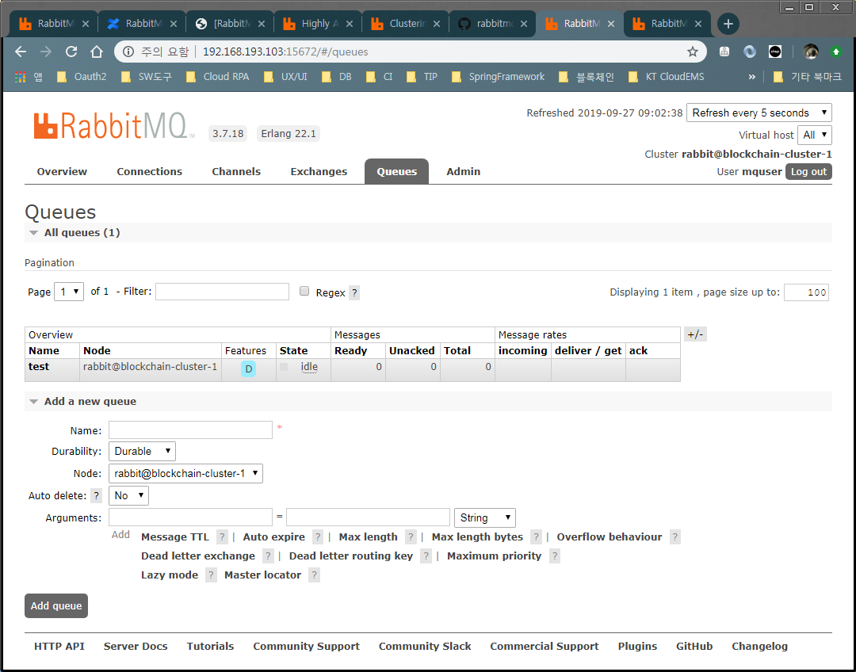Switch to Channels tab

click(x=236, y=171)
